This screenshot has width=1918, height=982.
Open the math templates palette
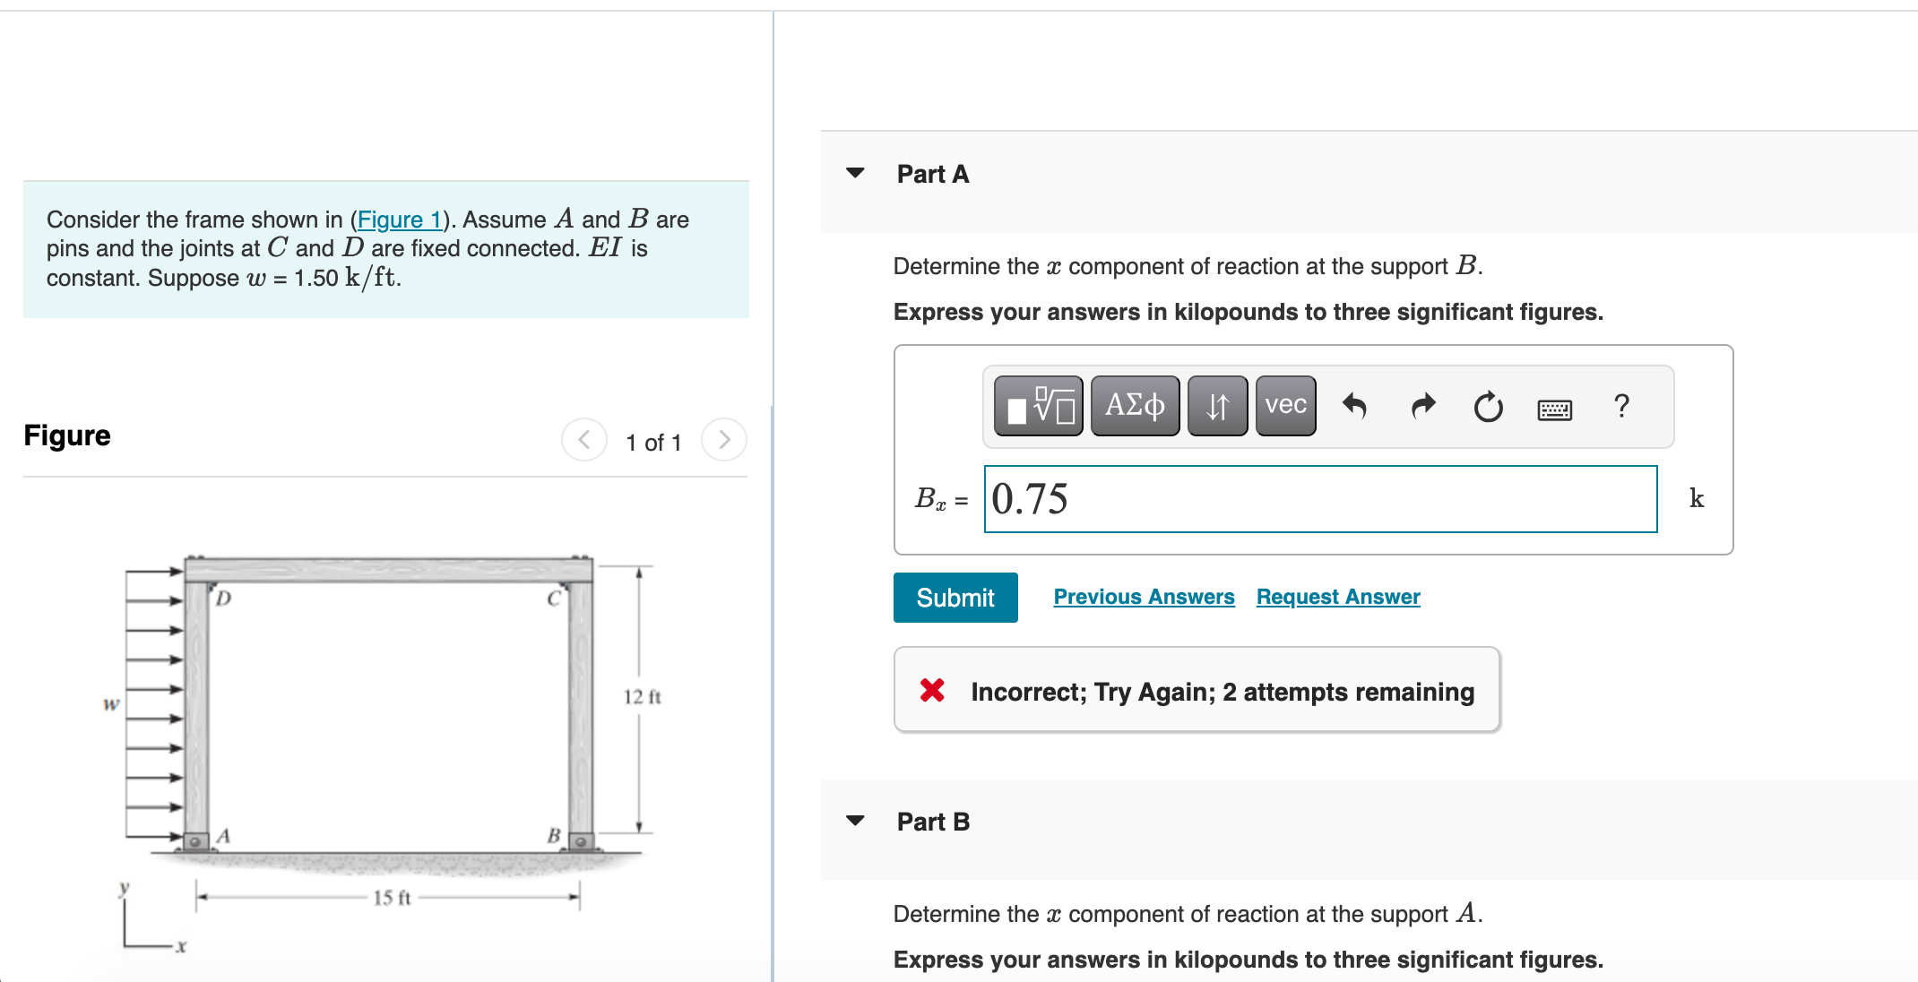(x=1037, y=406)
